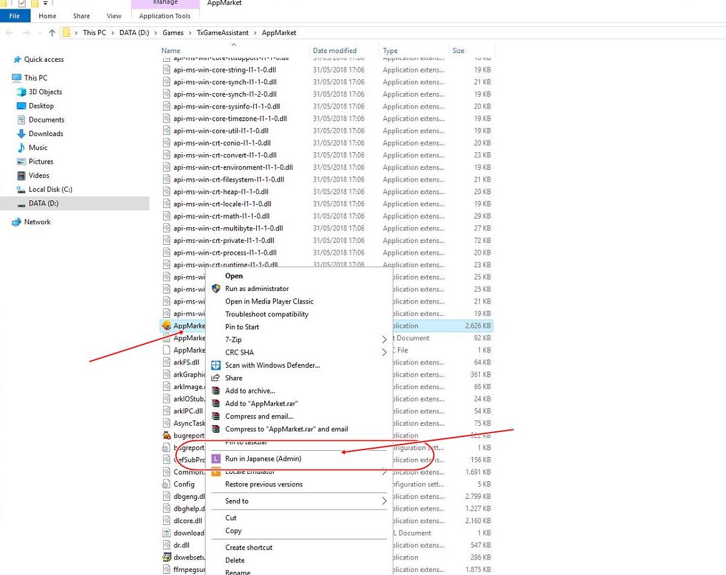726x575 pixels.
Task: Click the 3D Objects cube icon
Action: [21, 92]
